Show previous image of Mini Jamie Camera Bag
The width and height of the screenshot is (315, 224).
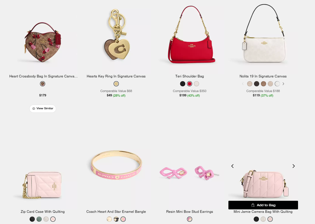232,166
